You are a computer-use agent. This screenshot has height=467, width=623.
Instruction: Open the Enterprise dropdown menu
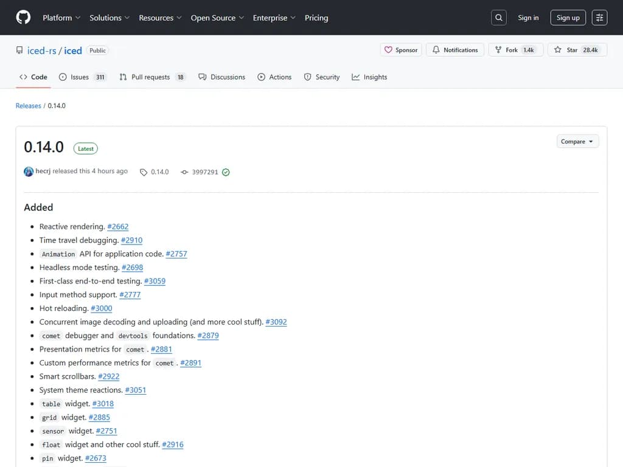[274, 18]
